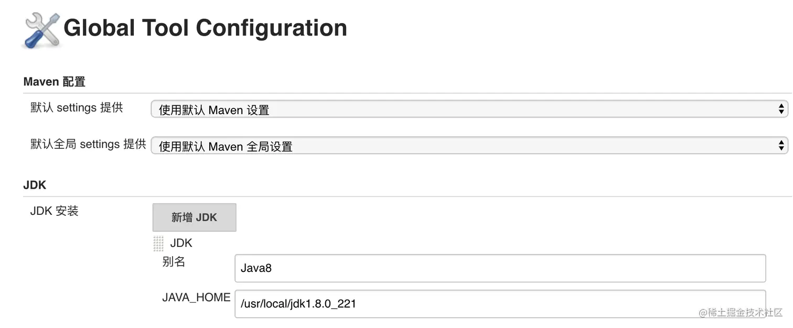Click the wrench and screwdriver configuration icon
Screen dimensions: 793x328
42,30
